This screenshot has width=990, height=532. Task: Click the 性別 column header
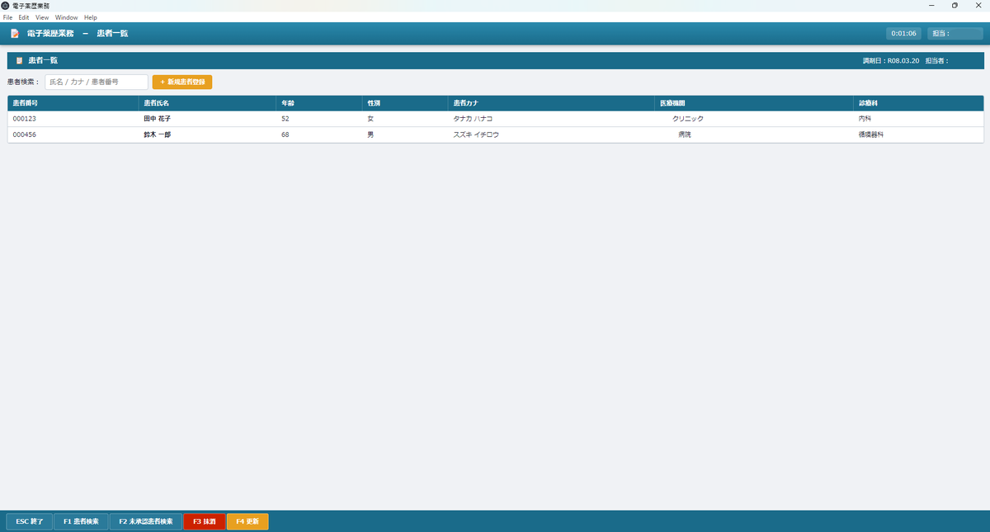[x=405, y=103]
